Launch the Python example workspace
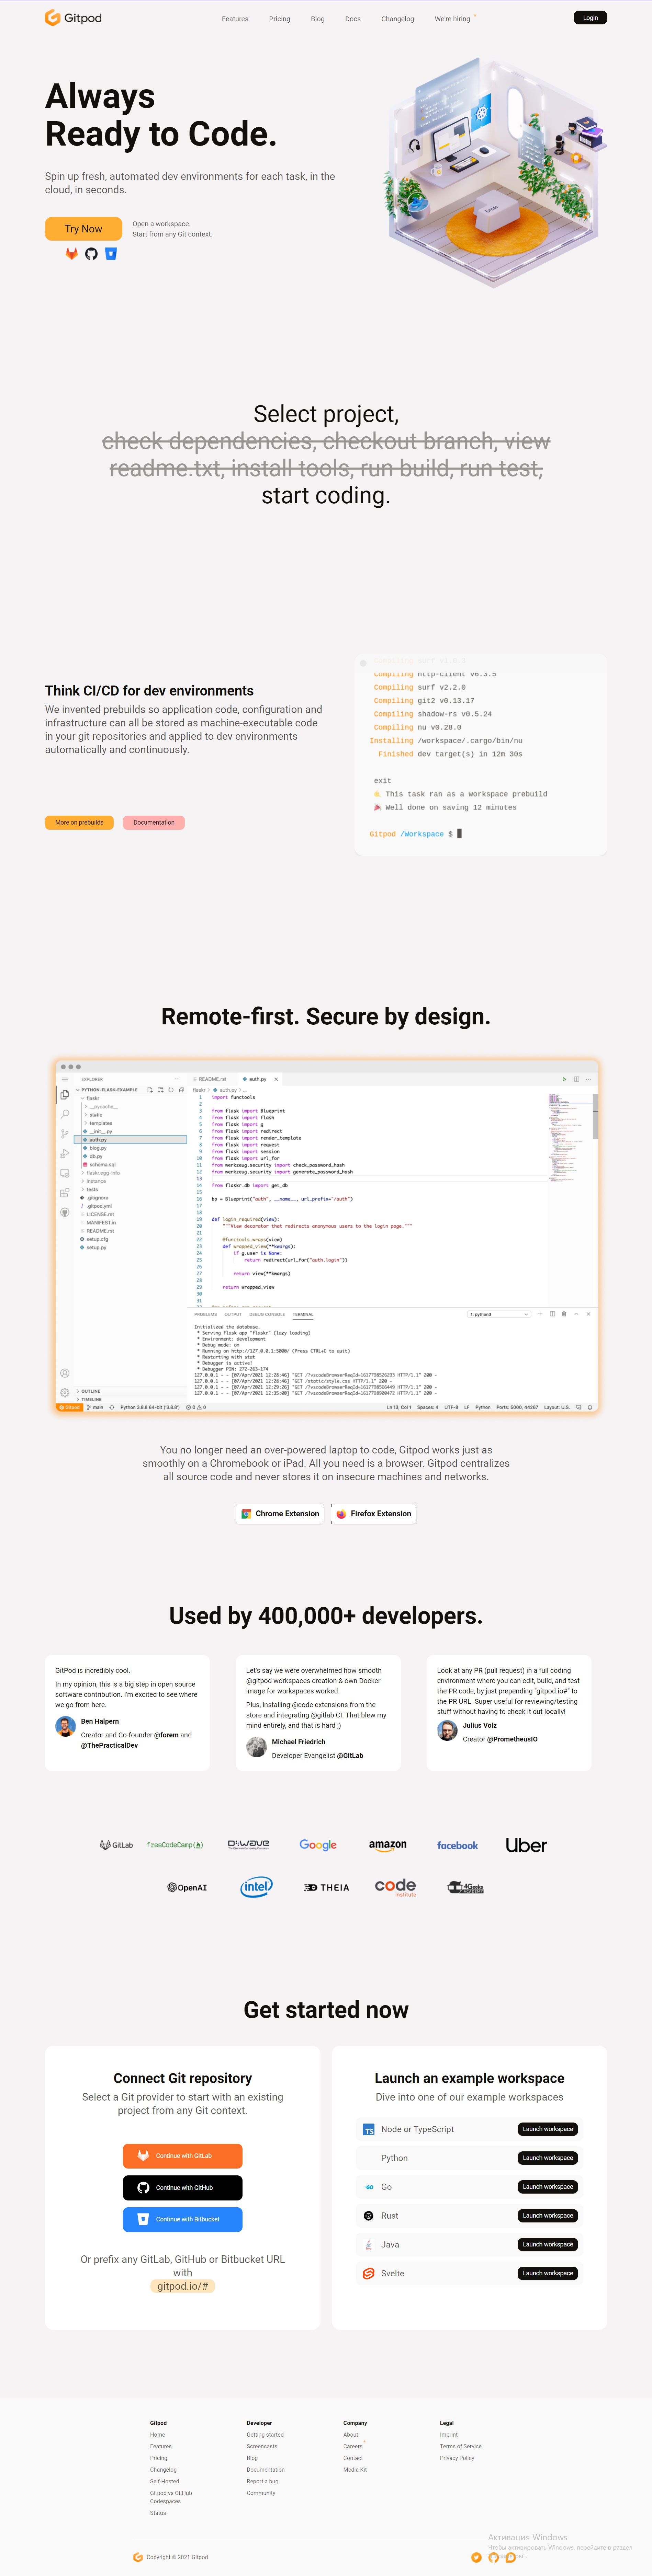Viewport: 652px width, 2576px height. pos(548,2158)
